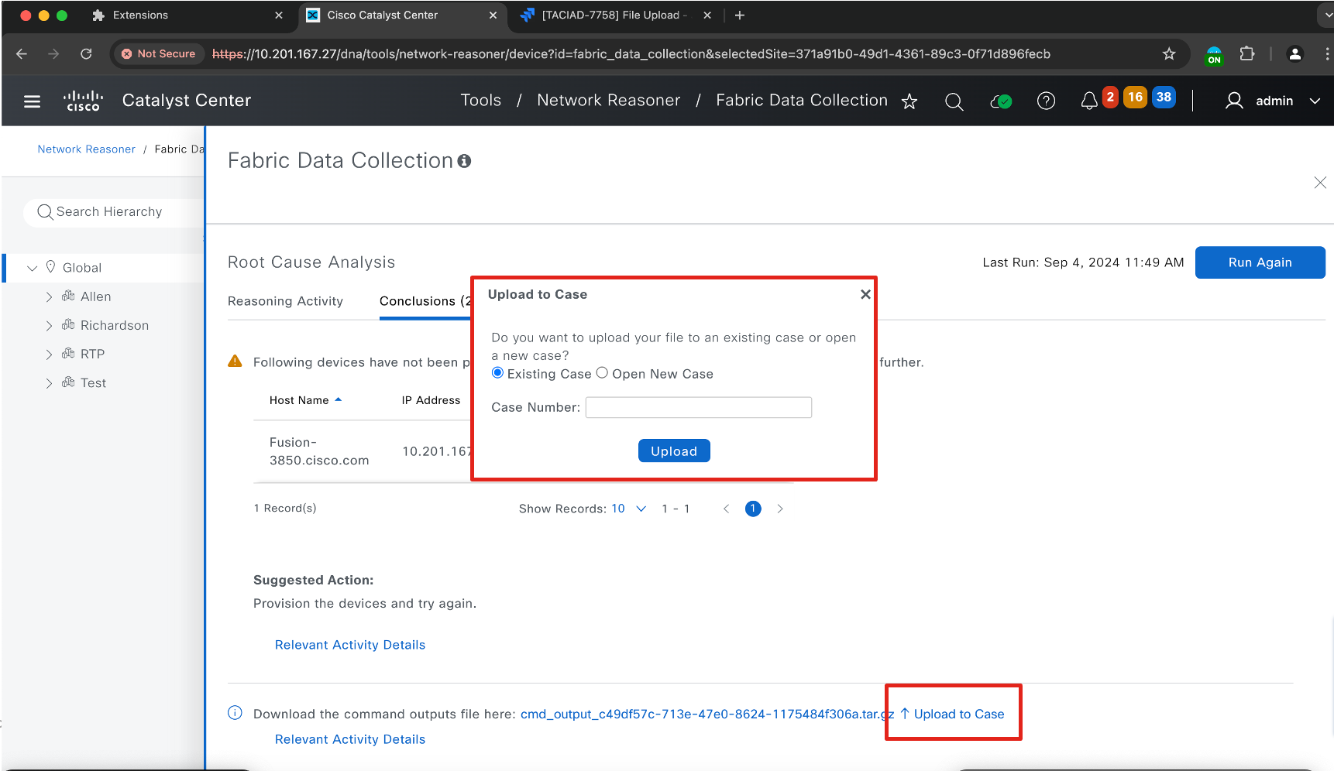Click the Run Again button

click(x=1260, y=262)
